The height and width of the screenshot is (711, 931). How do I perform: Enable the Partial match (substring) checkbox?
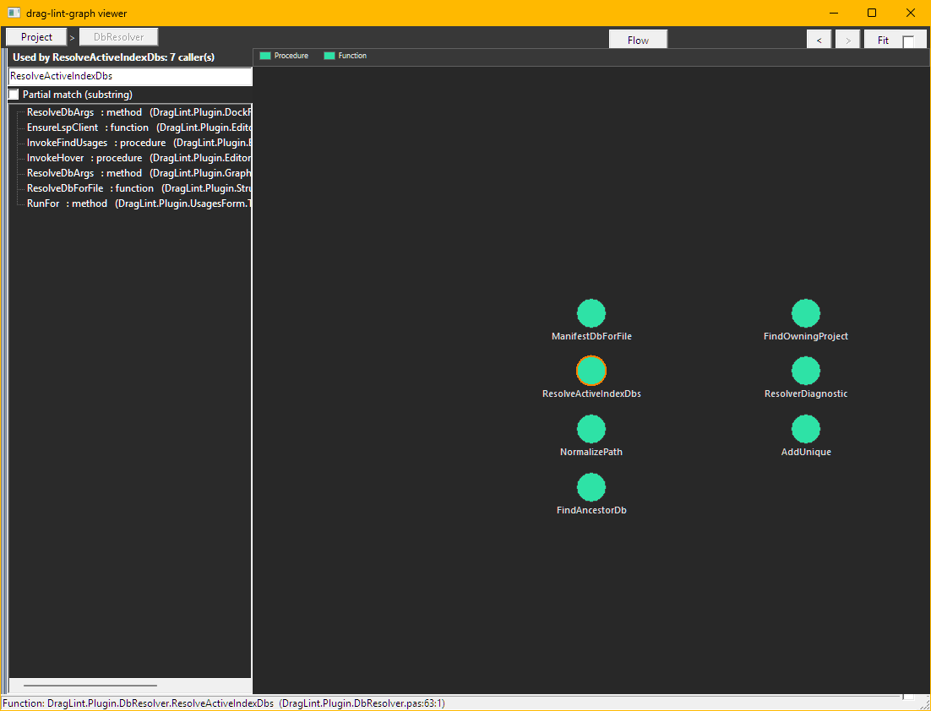coord(14,95)
